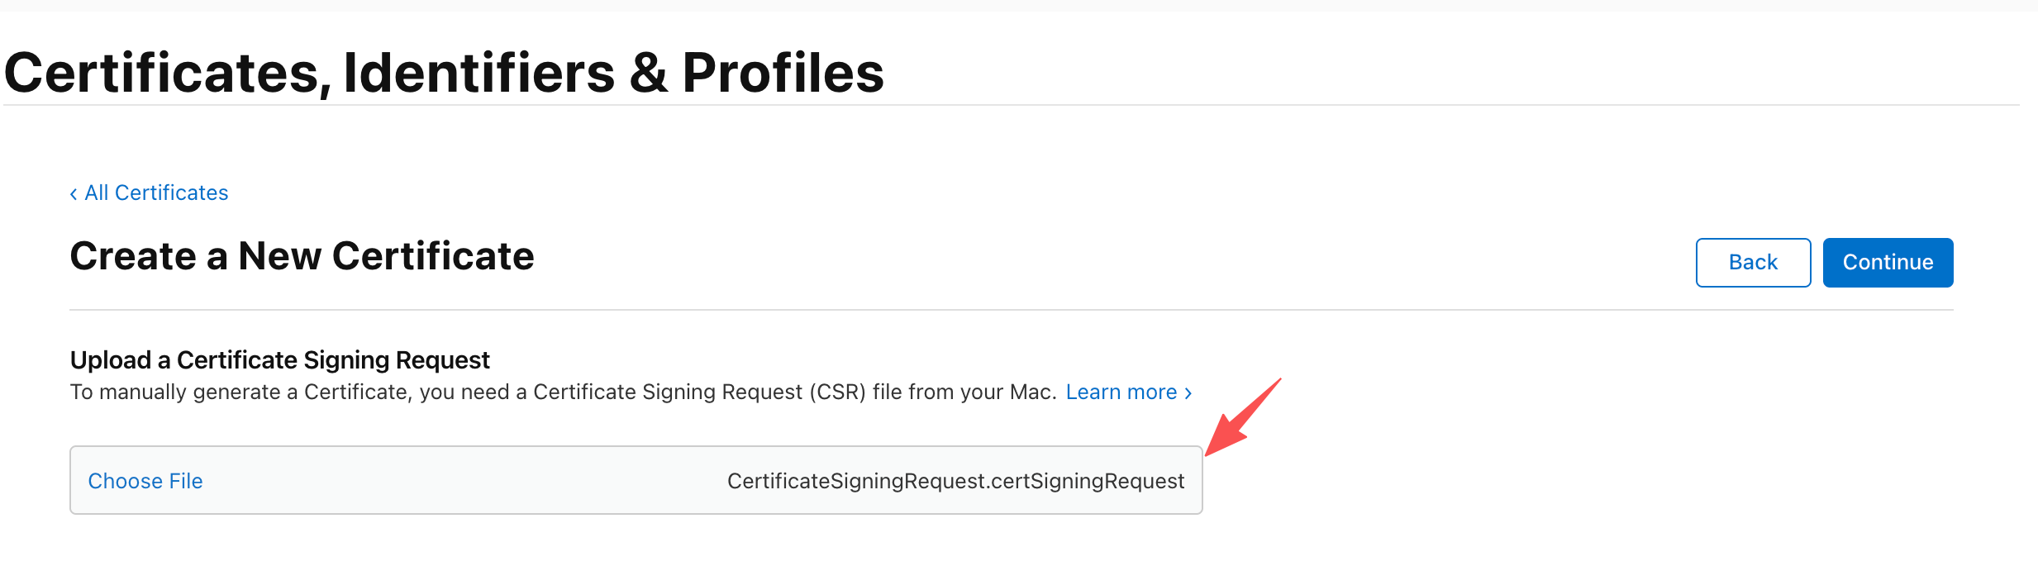
Task: Click the Create a New Certificate heading
Action: [x=302, y=256]
